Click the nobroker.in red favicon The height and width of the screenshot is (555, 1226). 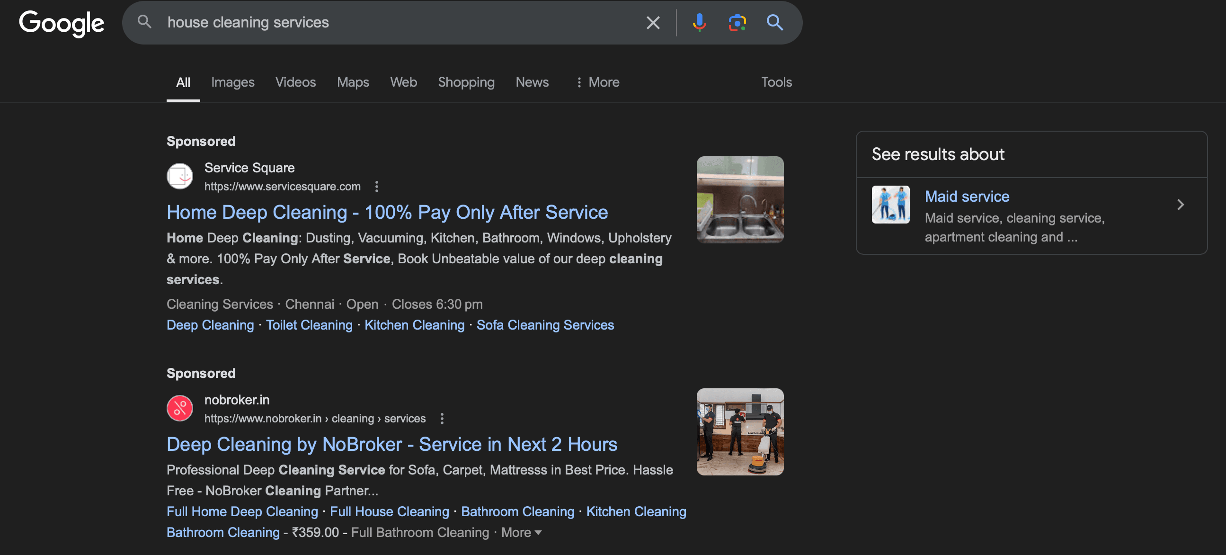179,408
